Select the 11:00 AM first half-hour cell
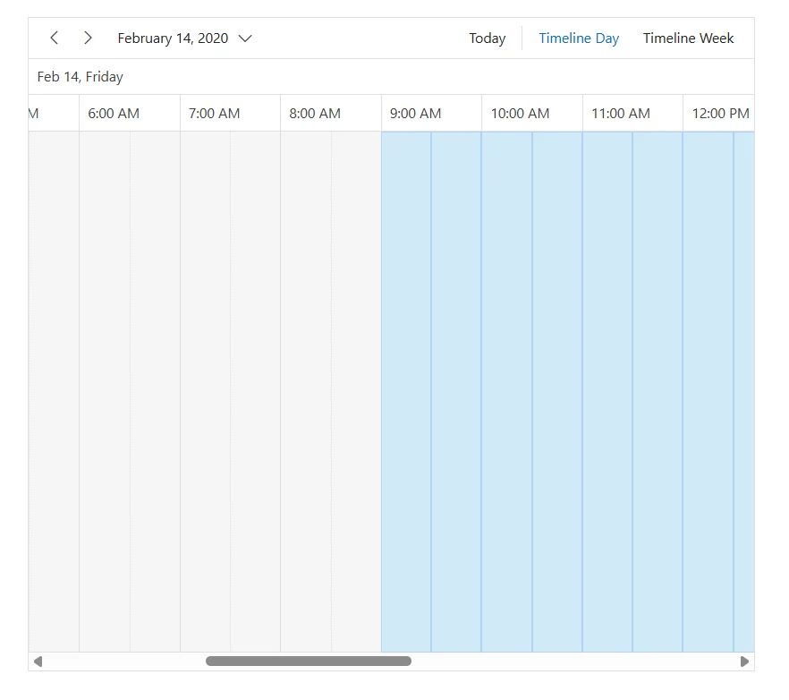Viewport: 789px width, 700px height. click(607, 392)
